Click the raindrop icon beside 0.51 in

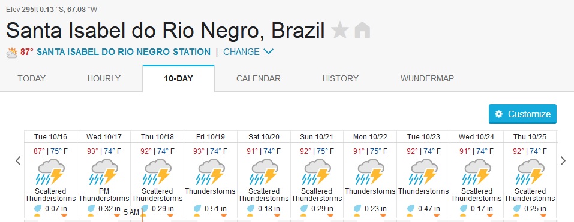tap(198, 209)
